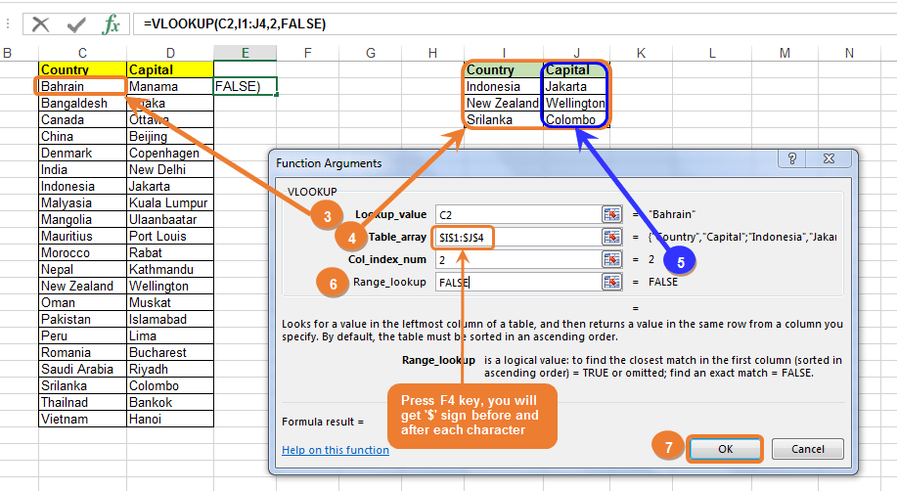Image resolution: width=897 pixels, height=491 pixels.
Task: Click the formula bar text
Action: pos(235,24)
